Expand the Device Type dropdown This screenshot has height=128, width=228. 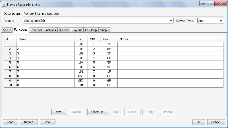coord(221,21)
